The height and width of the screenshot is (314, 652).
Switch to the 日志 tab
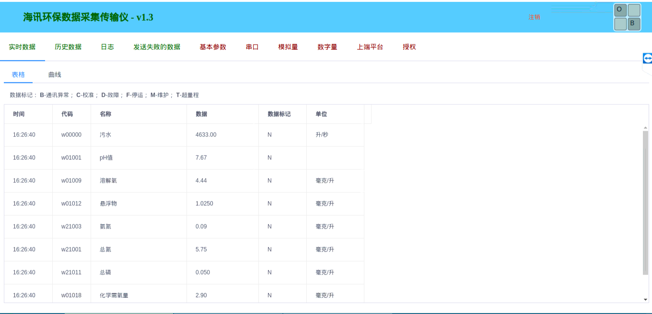click(107, 47)
